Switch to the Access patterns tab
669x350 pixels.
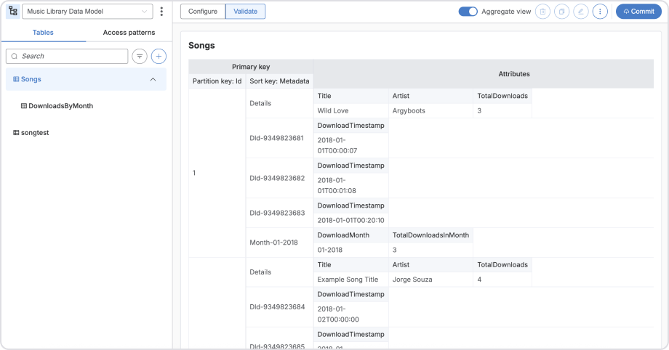click(x=129, y=33)
